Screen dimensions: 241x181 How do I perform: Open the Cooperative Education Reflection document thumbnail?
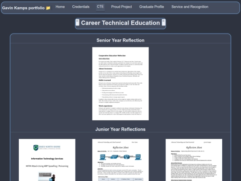(x=120, y=84)
